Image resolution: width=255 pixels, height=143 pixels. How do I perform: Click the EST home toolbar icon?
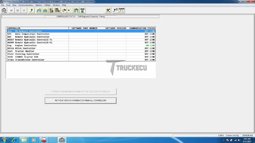coord(4,10)
